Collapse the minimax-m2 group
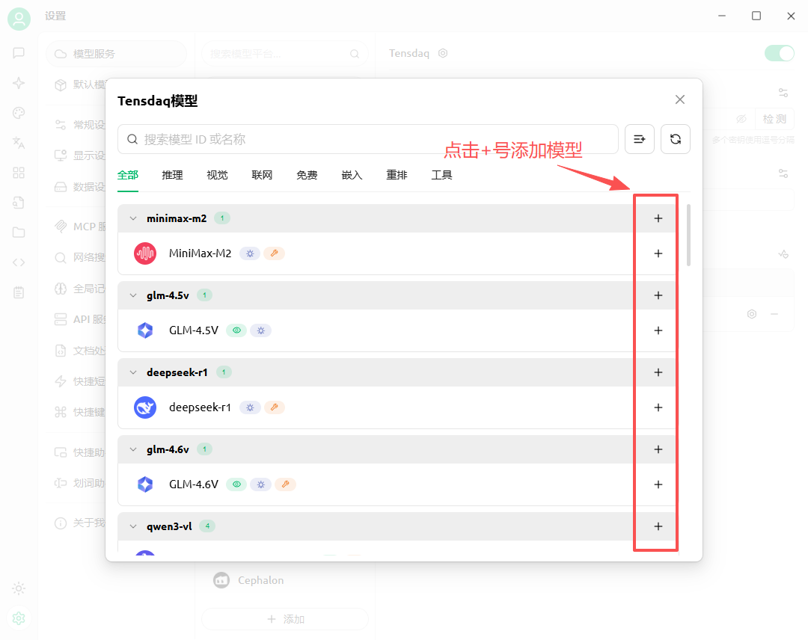Image resolution: width=808 pixels, height=640 pixels. click(x=133, y=218)
